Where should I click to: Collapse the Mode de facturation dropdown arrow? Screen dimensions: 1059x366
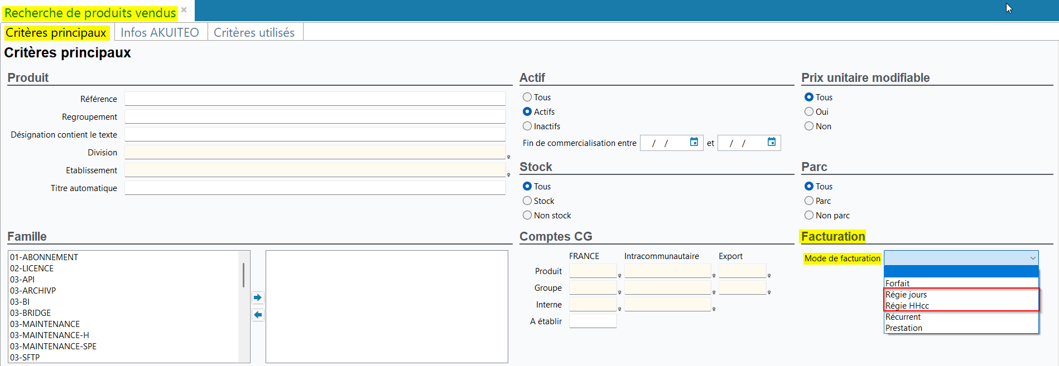1032,258
